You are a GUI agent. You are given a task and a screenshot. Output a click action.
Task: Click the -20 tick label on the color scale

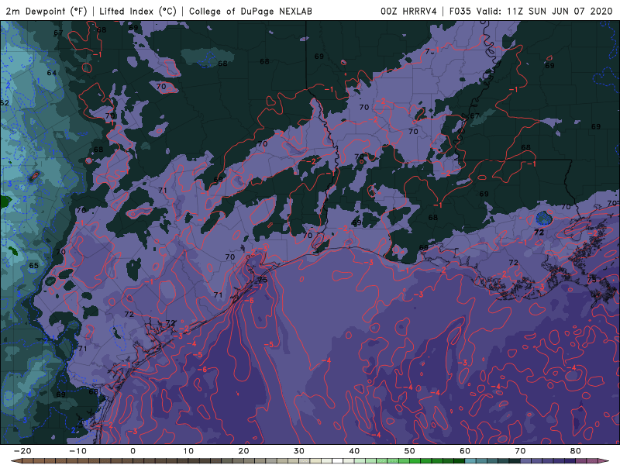[x=22, y=451]
